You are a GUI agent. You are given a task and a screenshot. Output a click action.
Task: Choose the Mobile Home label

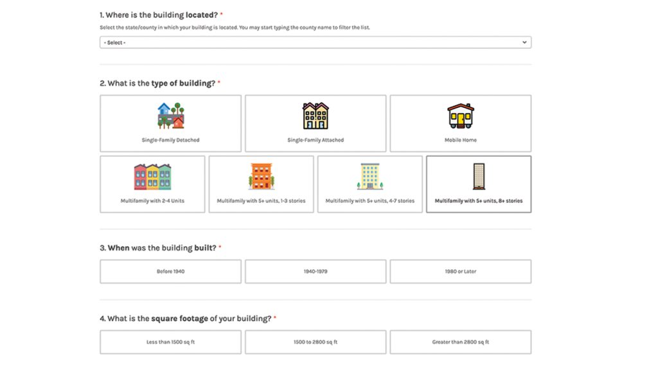(x=460, y=140)
